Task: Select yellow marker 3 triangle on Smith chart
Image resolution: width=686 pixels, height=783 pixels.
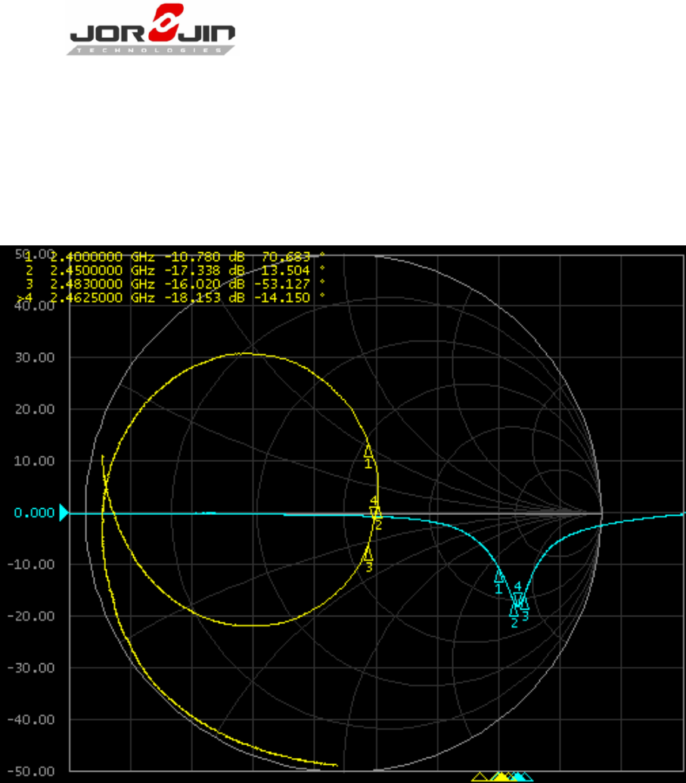Action: click(x=368, y=554)
